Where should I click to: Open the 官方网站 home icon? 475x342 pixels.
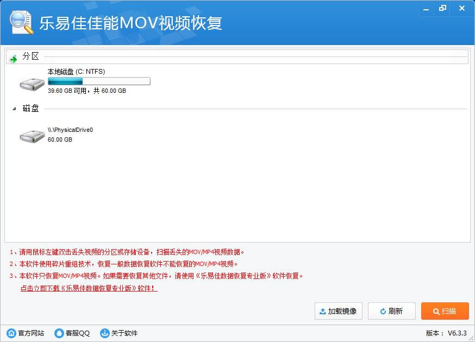(11, 333)
